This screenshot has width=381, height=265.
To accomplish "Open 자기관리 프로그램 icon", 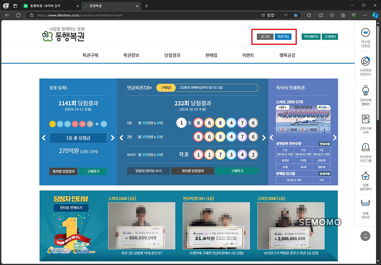I will (x=365, y=147).
